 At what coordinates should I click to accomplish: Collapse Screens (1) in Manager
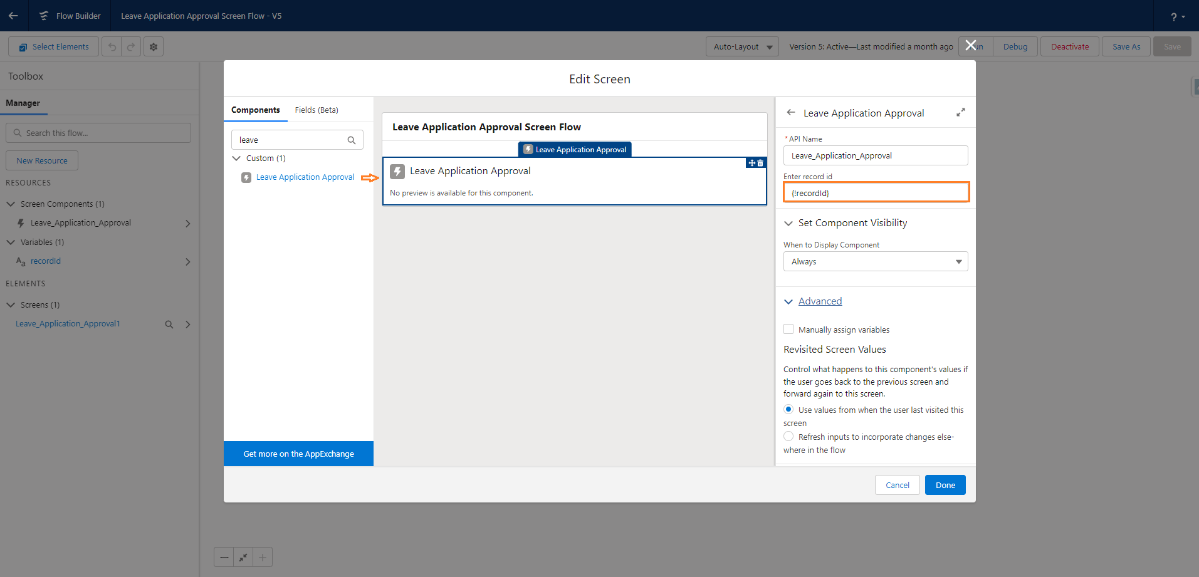tap(11, 304)
